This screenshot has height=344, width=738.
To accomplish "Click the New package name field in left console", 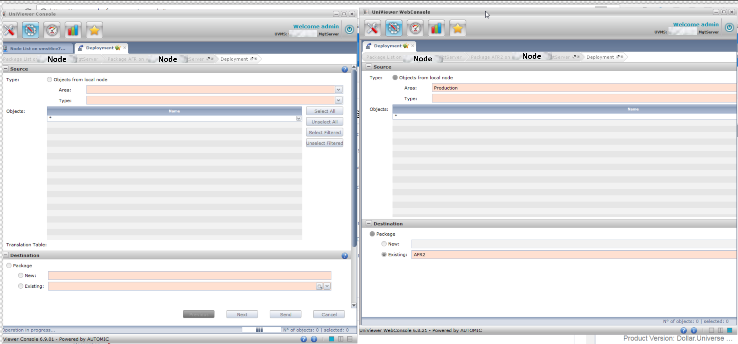I will pos(189,276).
